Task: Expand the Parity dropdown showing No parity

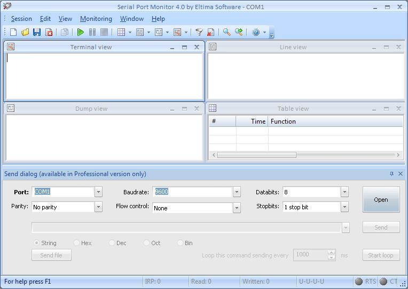Action: (98, 207)
